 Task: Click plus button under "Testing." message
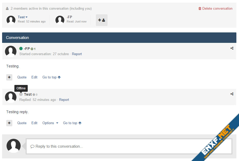tap(9, 77)
